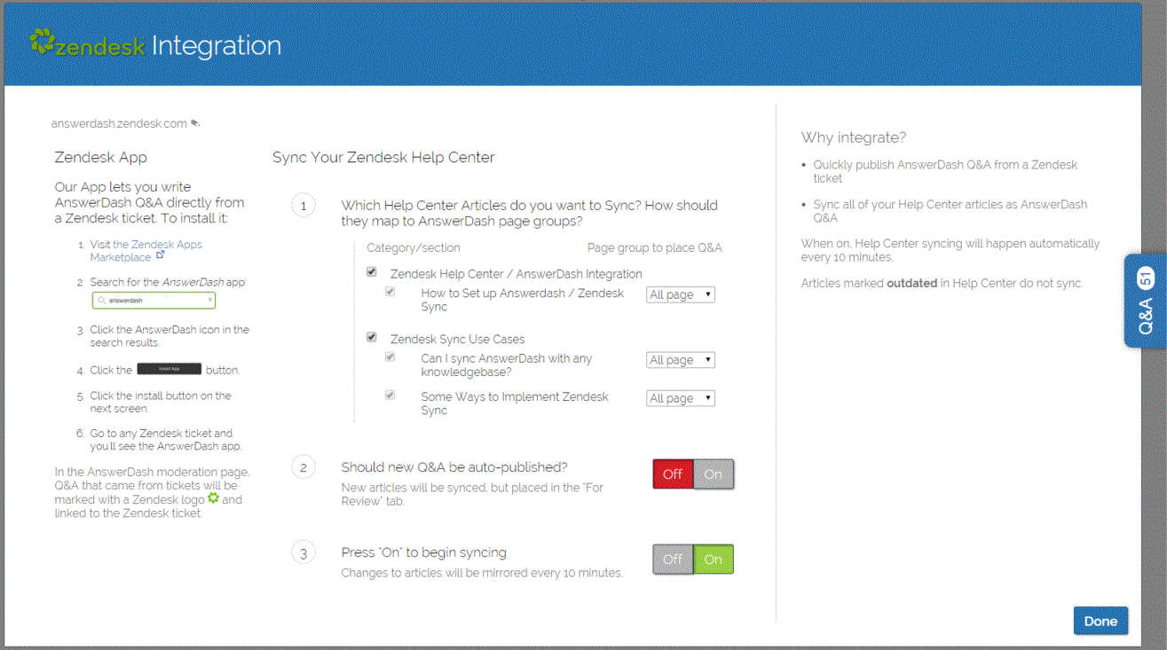1167x650 pixels.
Task: Click the Category/section column label
Action: pyautogui.click(x=414, y=247)
